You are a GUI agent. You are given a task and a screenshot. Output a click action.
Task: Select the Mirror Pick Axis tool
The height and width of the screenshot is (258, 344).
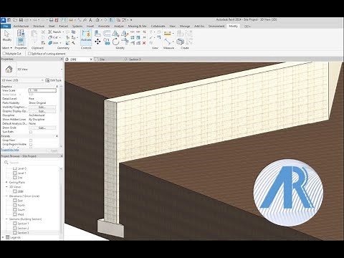point(115,34)
